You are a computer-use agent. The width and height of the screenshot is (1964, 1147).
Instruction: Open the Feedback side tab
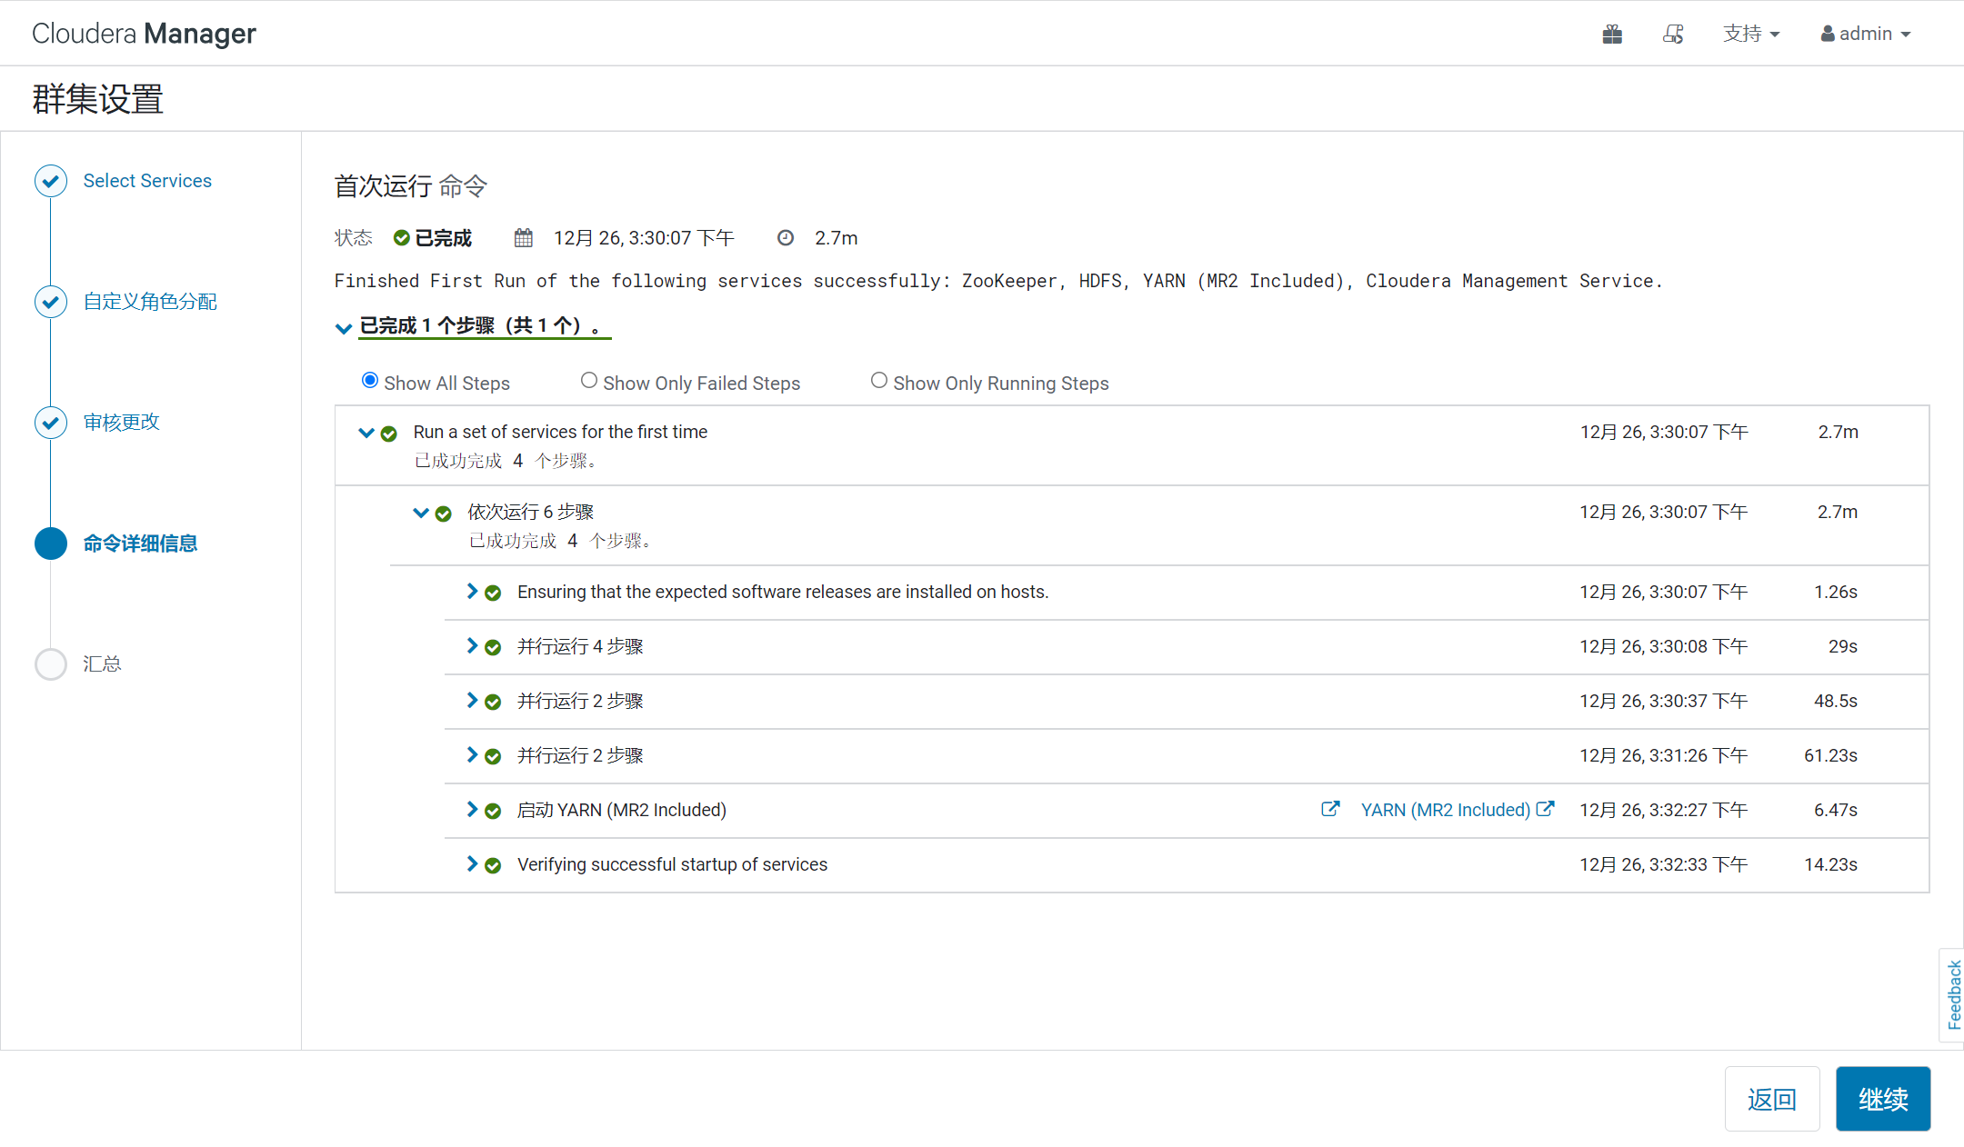tap(1953, 995)
